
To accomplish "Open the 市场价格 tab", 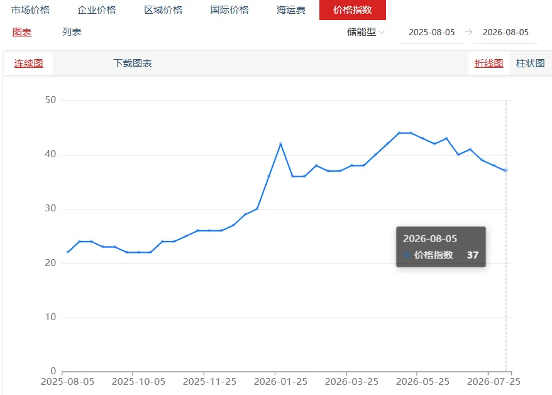I will pos(30,10).
